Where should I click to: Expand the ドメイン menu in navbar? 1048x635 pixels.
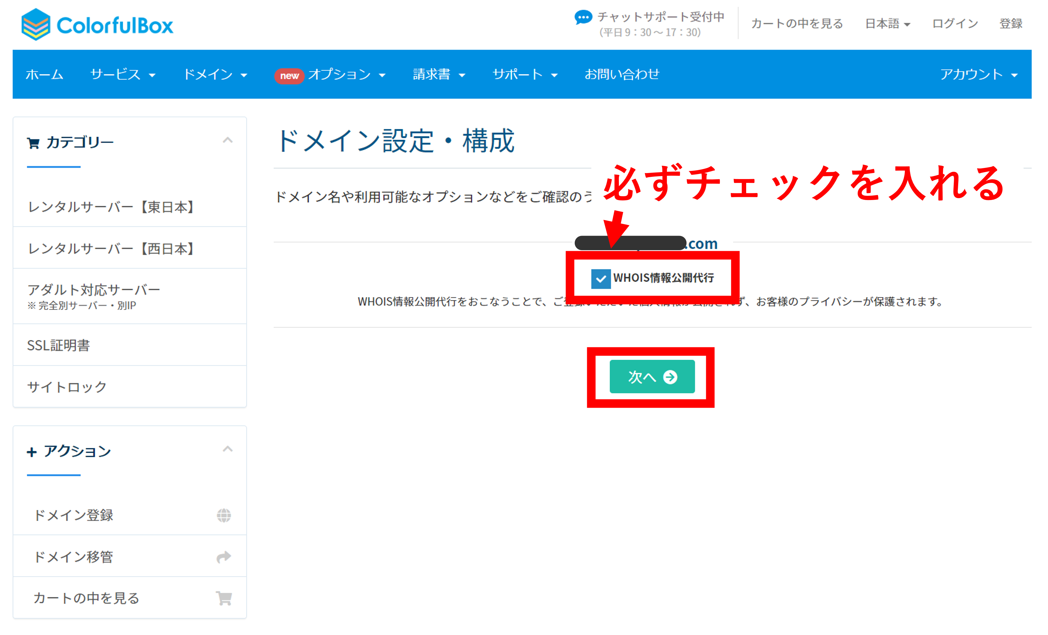coord(215,75)
